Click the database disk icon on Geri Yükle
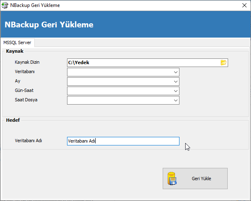This screenshot has height=201, width=251. point(172,179)
